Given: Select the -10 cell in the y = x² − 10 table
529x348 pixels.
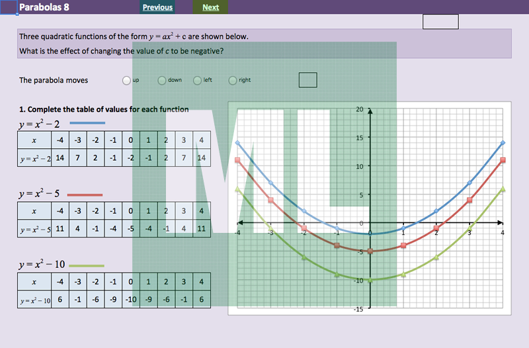Looking at the screenshot, I should pos(131,299).
